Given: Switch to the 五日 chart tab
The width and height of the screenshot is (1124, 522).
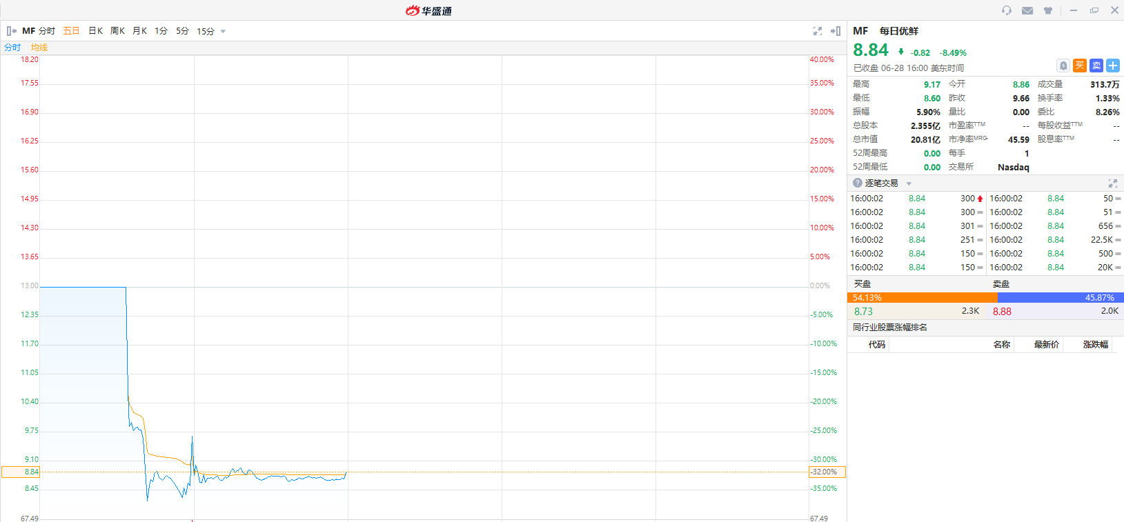Looking at the screenshot, I should [x=71, y=31].
